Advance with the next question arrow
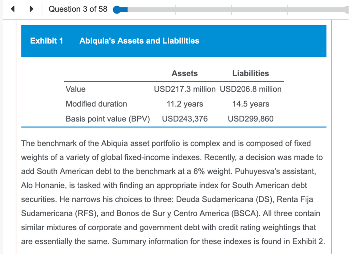349x254 pixels. click(x=31, y=9)
